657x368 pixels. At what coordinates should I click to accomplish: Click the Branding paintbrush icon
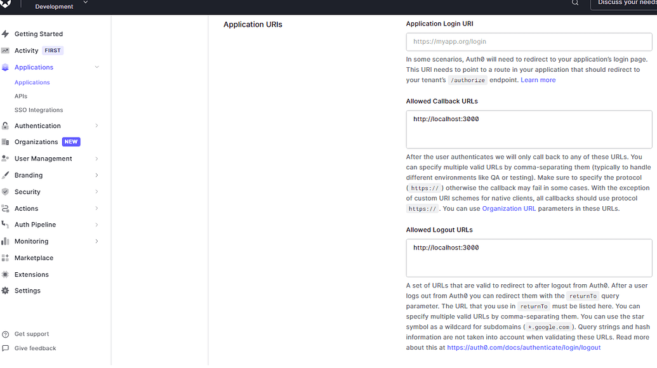6,175
